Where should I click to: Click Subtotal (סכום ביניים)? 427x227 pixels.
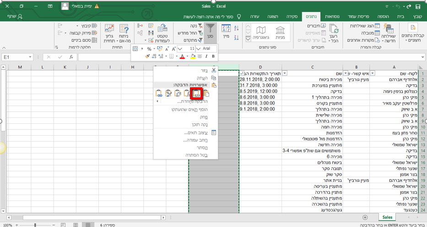84,40
